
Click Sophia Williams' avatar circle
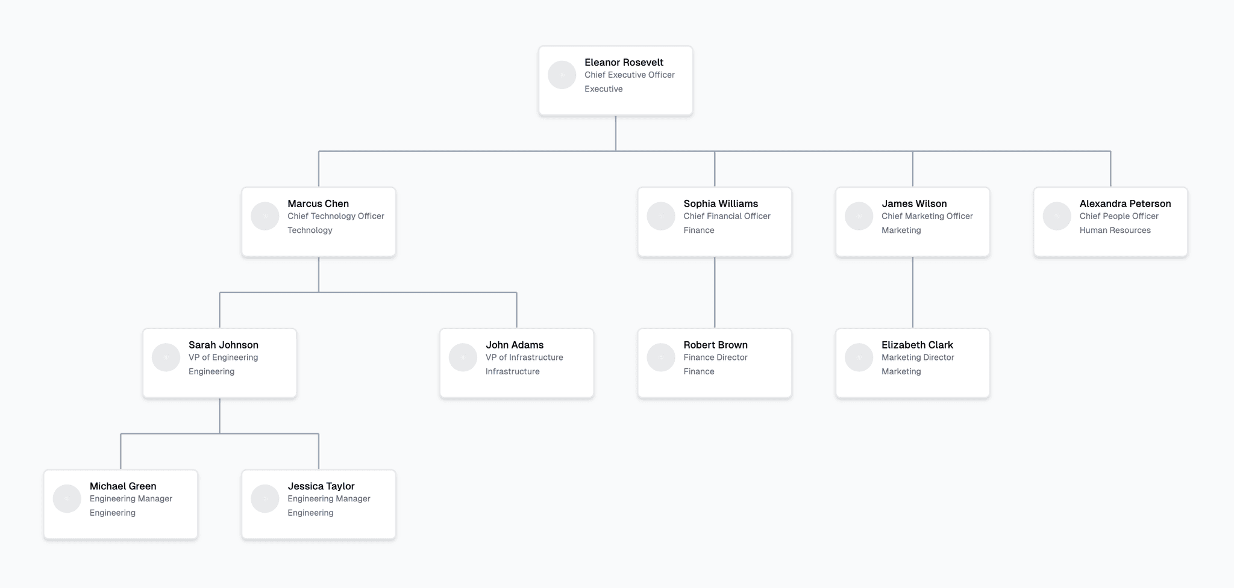click(661, 216)
